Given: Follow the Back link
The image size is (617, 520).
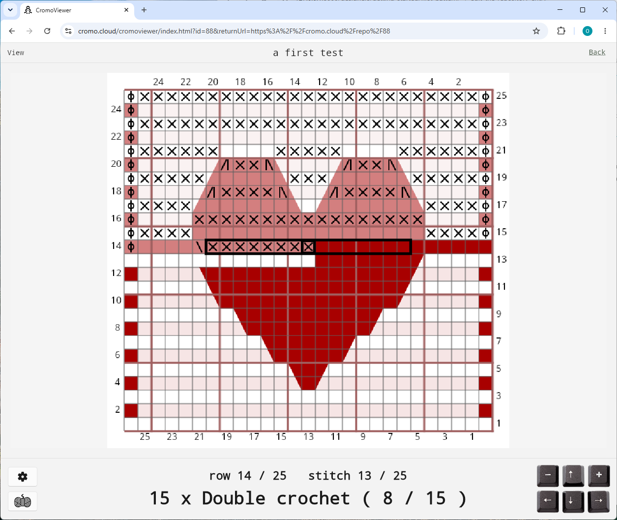Looking at the screenshot, I should (597, 52).
